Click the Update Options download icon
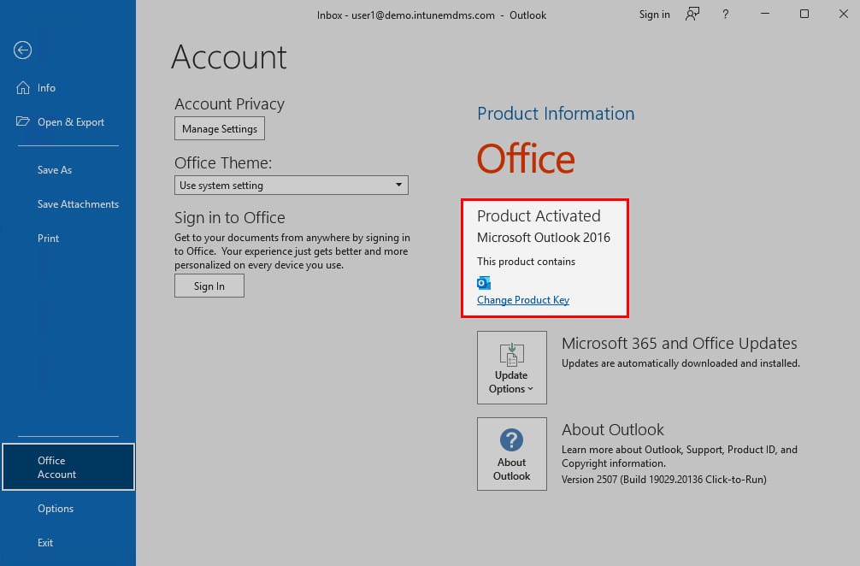Viewport: 860px width, 566px height. coord(512,355)
